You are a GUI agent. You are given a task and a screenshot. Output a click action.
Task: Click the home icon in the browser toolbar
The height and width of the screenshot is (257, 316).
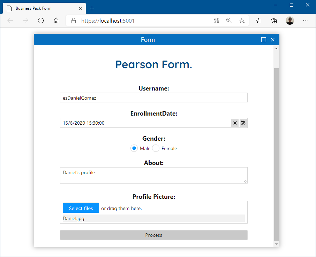click(56, 21)
